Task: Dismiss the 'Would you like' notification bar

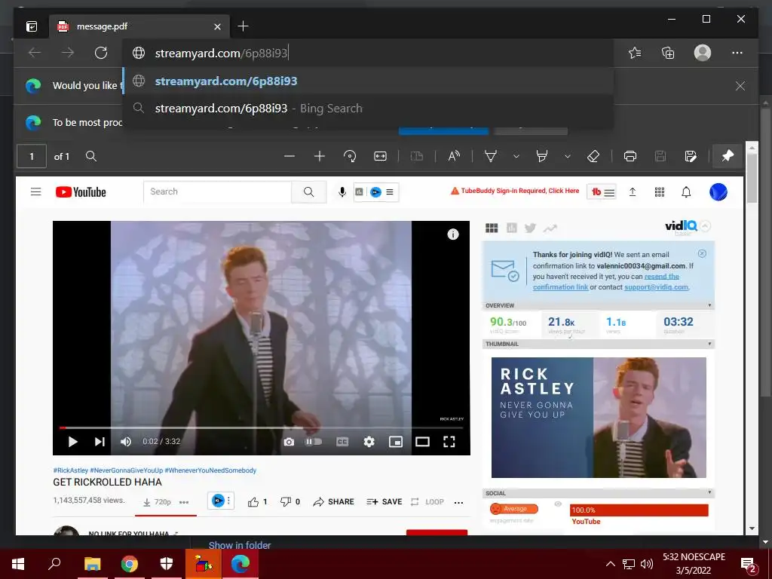Action: click(740, 86)
